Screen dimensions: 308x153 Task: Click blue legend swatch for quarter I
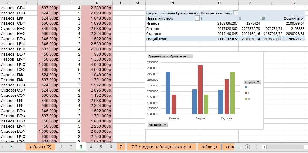point(246,87)
